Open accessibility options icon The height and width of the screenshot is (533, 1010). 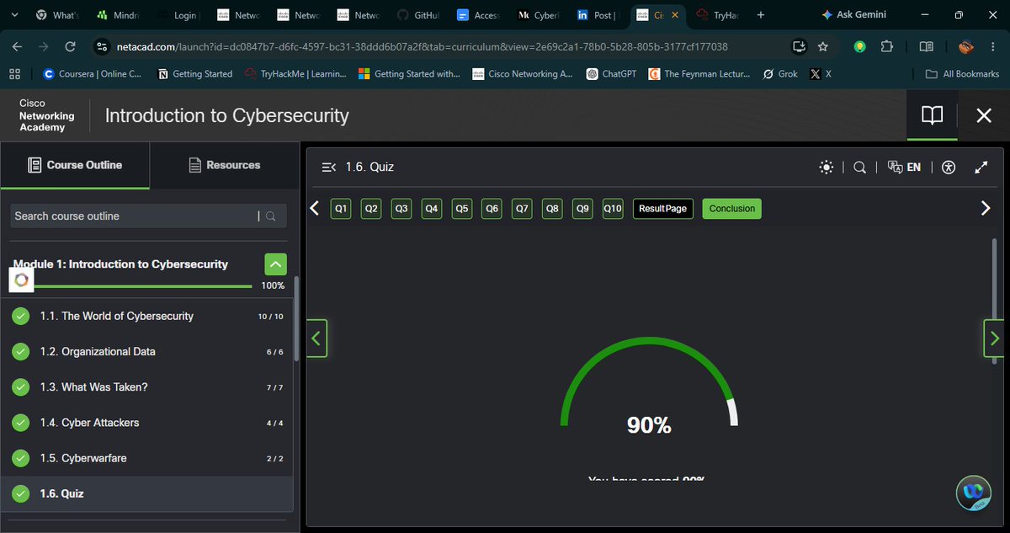point(949,168)
